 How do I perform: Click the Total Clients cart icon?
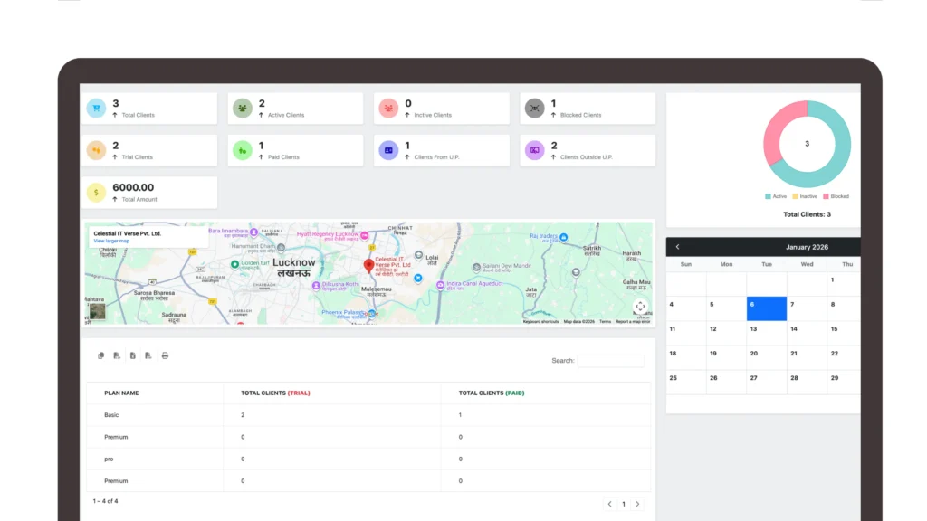pyautogui.click(x=96, y=109)
